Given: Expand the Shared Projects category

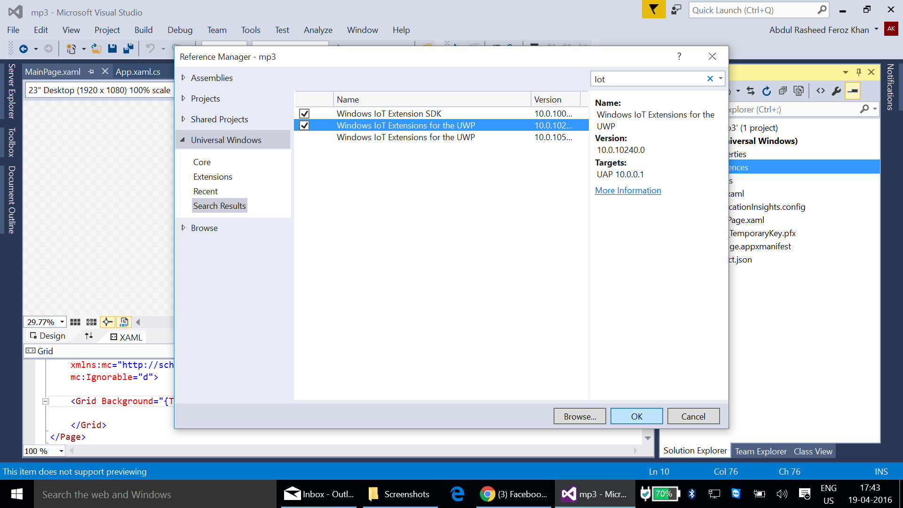Looking at the screenshot, I should pyautogui.click(x=183, y=119).
